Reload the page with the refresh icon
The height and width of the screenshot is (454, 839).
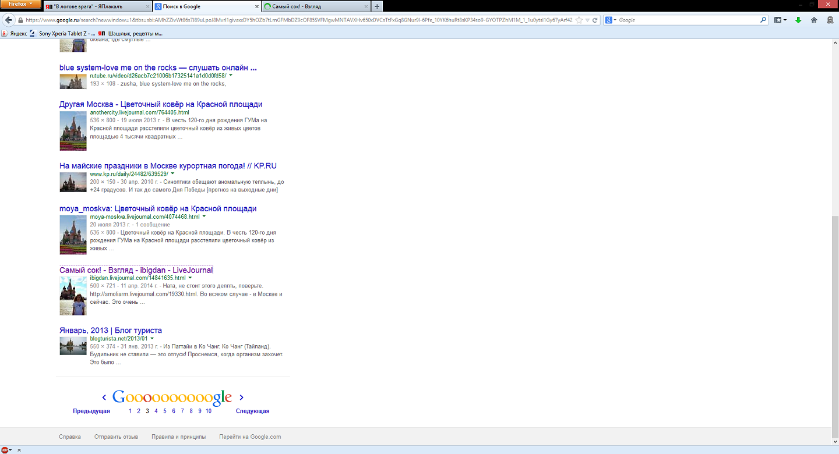click(x=595, y=20)
